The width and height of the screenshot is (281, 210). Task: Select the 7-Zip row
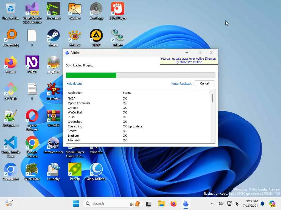pyautogui.click(x=138, y=117)
